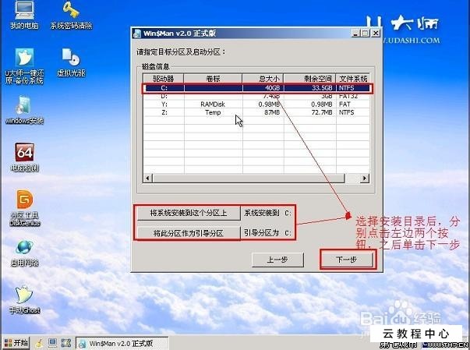Open DiskGenius partition tool icon
This screenshot has width=470, height=350.
(x=25, y=208)
